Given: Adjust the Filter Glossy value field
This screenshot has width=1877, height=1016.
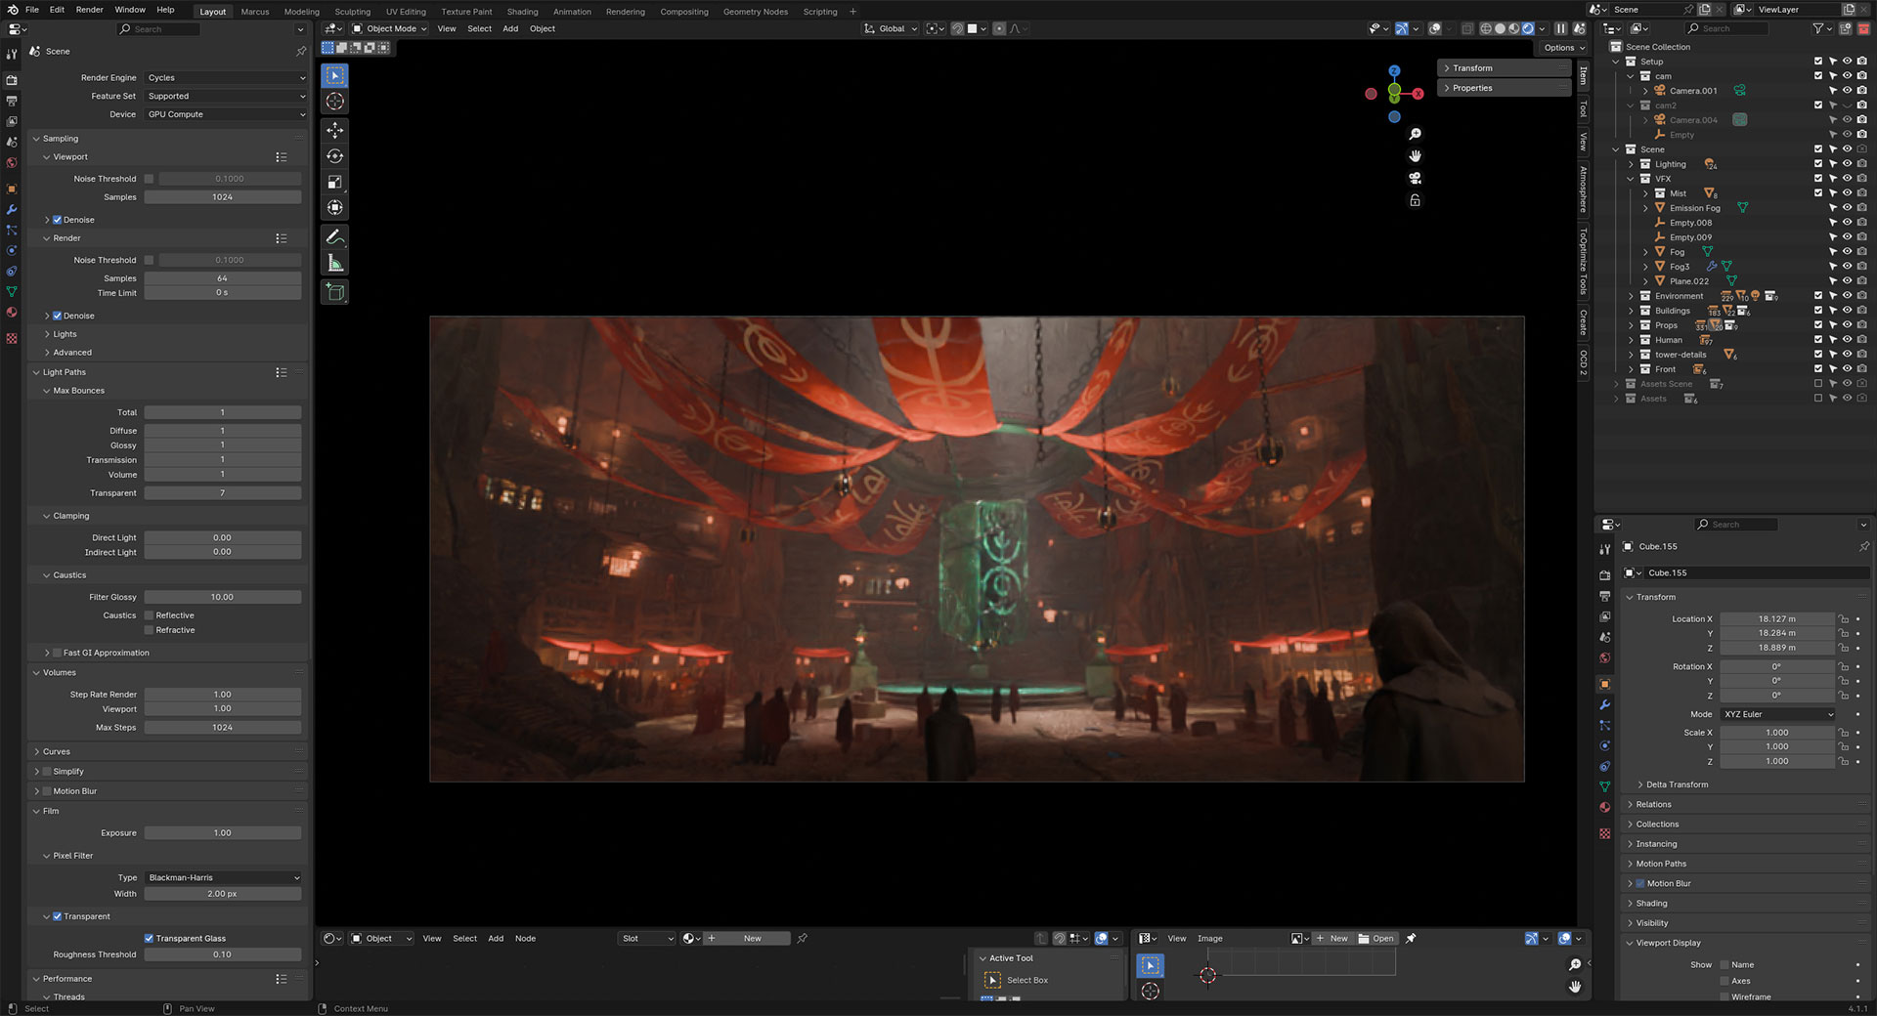Looking at the screenshot, I should click(x=223, y=597).
